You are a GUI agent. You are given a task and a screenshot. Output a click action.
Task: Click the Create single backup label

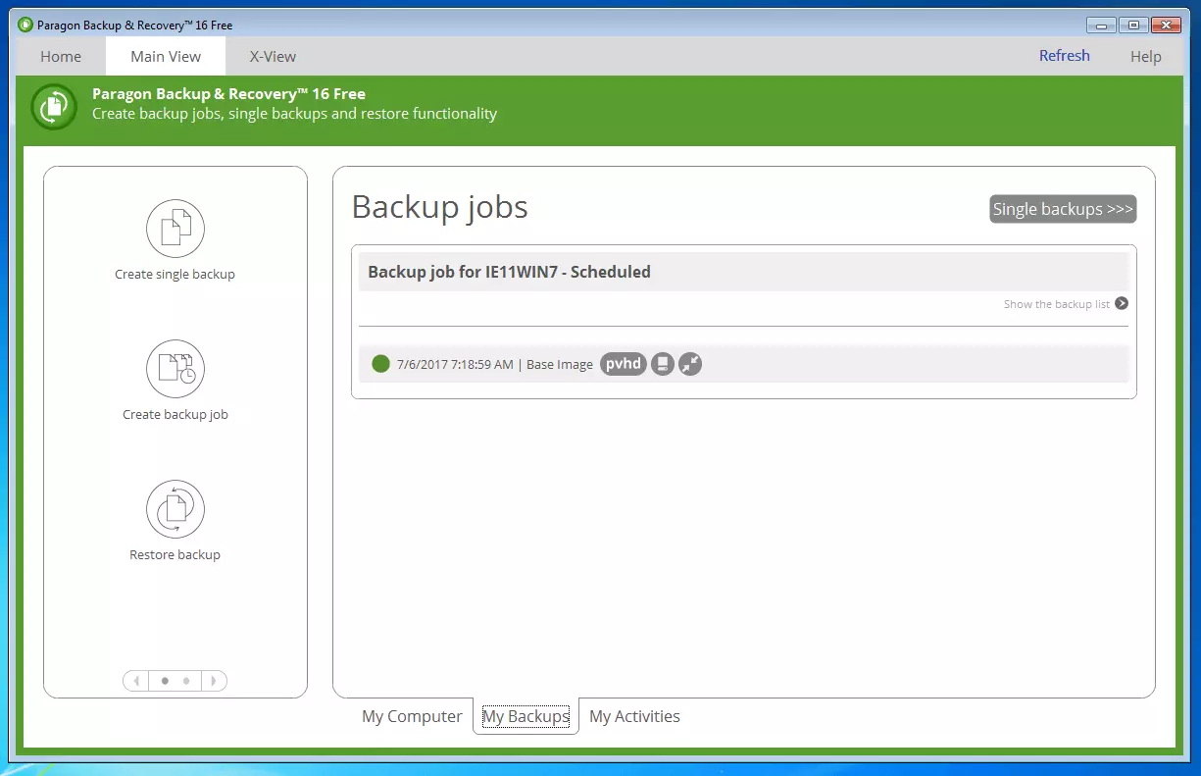(x=175, y=275)
